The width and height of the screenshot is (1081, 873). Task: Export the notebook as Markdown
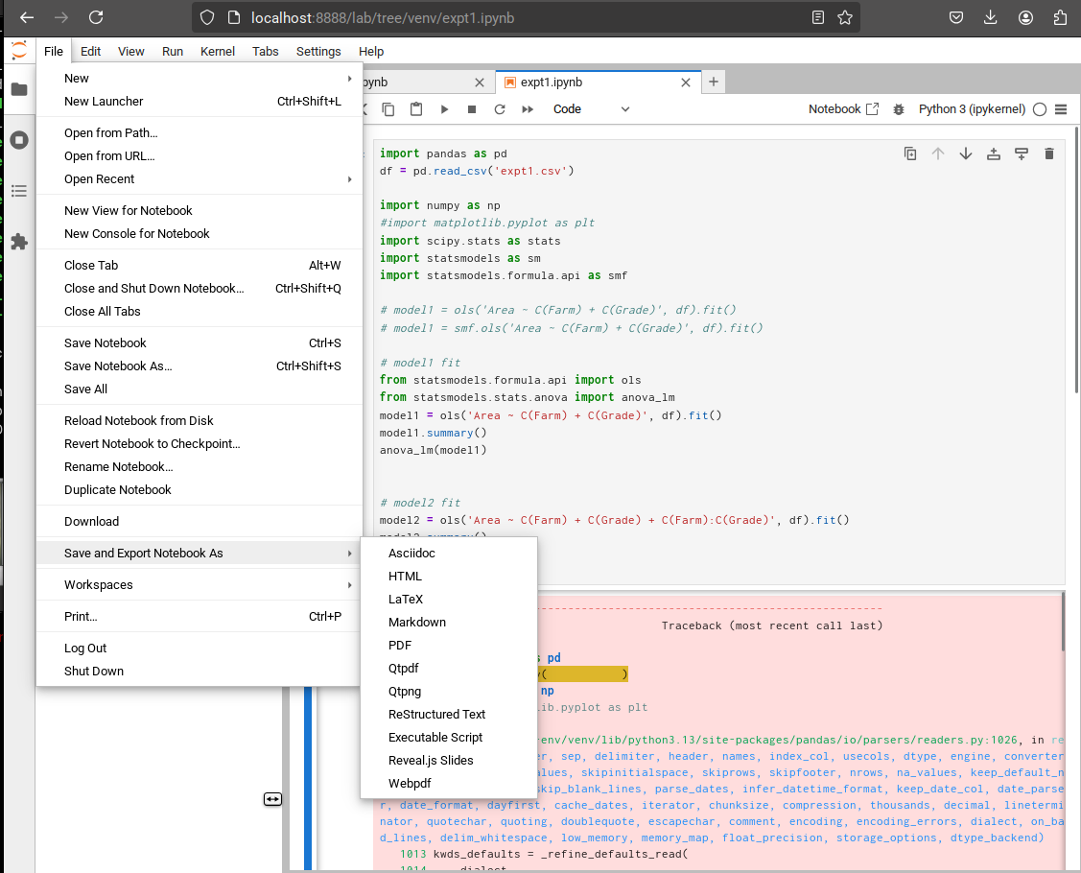(449, 623)
